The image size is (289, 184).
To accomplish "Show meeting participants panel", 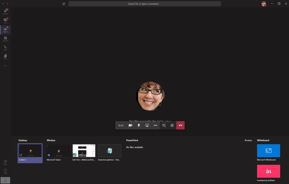I will click(x=172, y=125).
